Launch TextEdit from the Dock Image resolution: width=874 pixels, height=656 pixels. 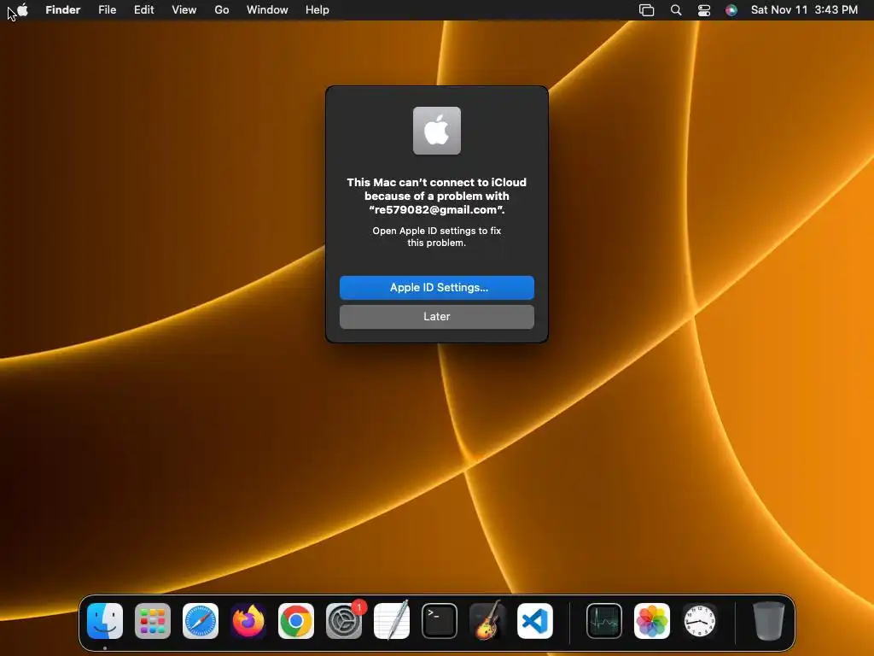[391, 621]
